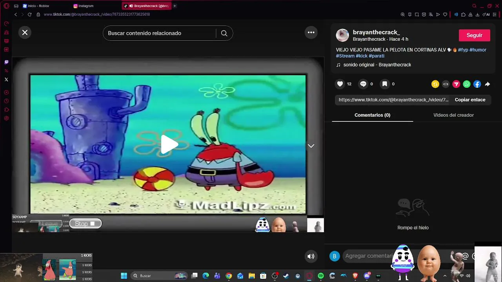Open the #kick hashtag
Screen dimensions: 502x282
(362, 56)
